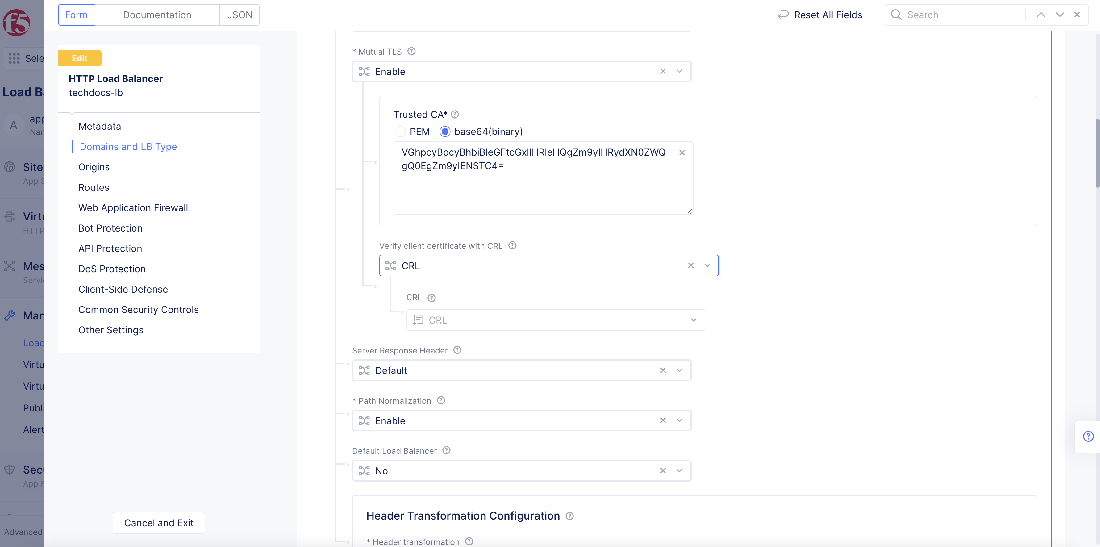Click the Reset All Fields arrow icon
This screenshot has height=547, width=1100.
[783, 15]
